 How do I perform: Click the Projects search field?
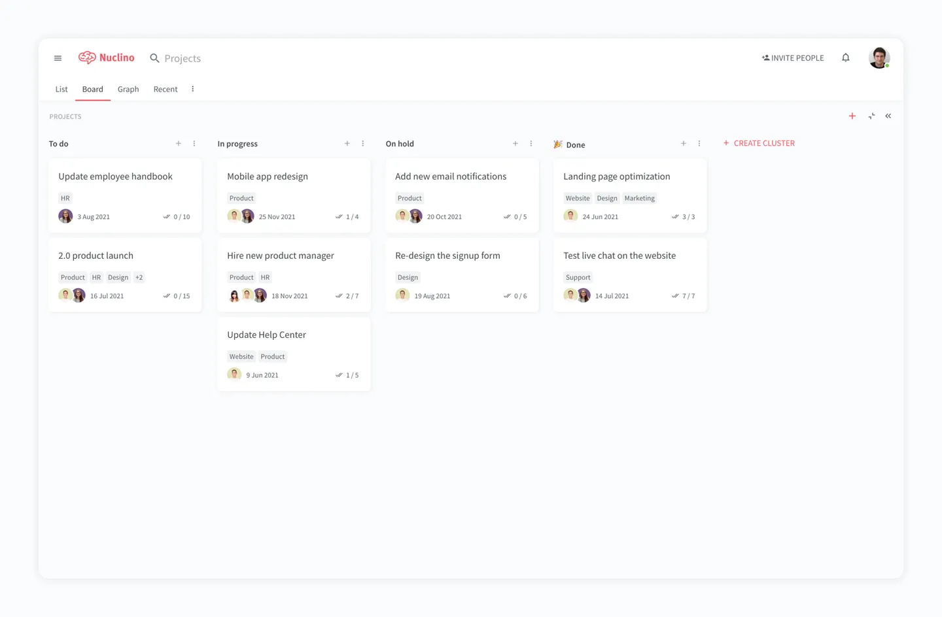(x=183, y=58)
